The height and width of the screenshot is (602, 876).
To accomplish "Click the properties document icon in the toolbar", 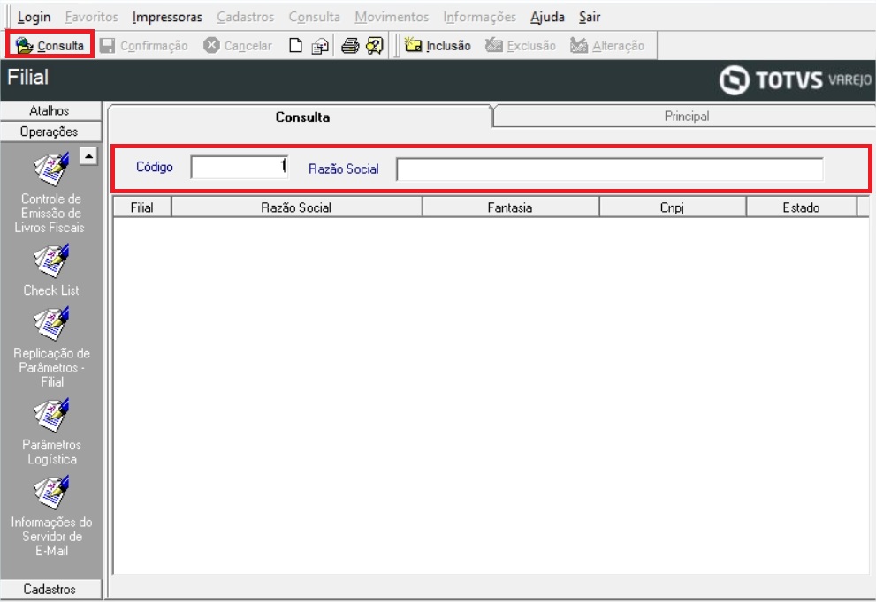I will [x=320, y=46].
